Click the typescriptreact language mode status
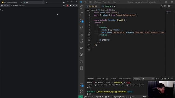The height and width of the screenshot is (98, 175). [118, 97]
